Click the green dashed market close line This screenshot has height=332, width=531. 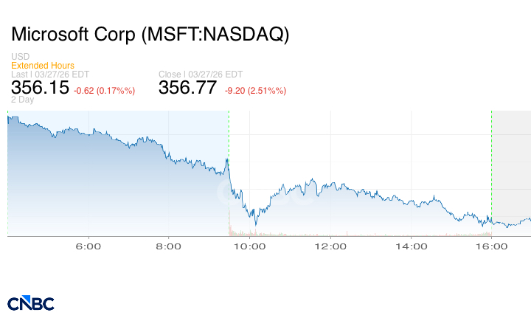tap(491, 148)
